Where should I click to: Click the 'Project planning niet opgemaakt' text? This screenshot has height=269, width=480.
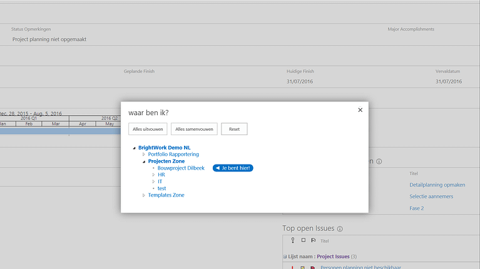49,39
